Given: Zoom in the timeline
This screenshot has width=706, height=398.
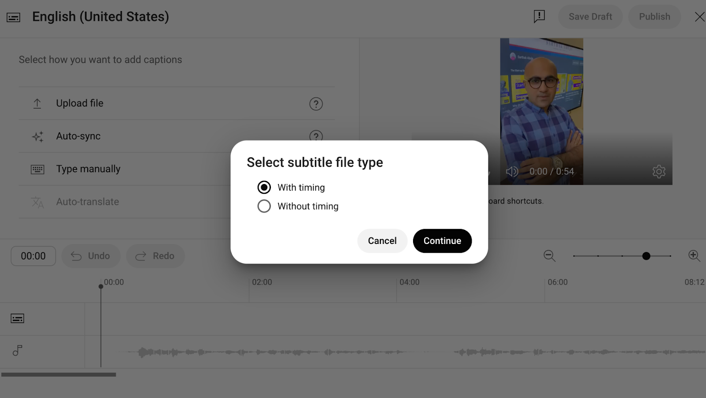Looking at the screenshot, I should click(x=694, y=256).
